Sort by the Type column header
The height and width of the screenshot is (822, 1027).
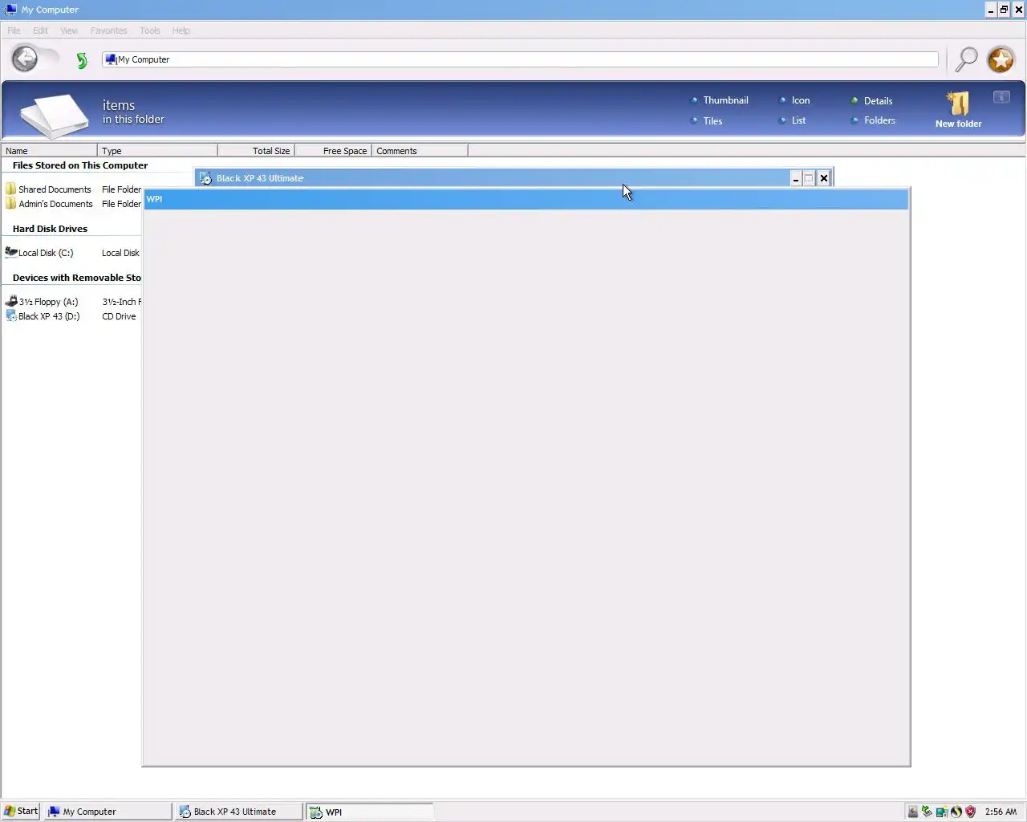[x=157, y=151]
